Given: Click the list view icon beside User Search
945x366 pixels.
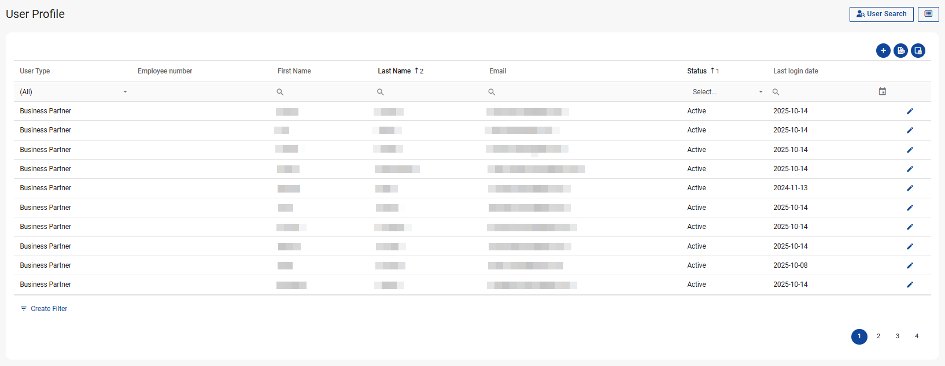Looking at the screenshot, I should (x=928, y=14).
